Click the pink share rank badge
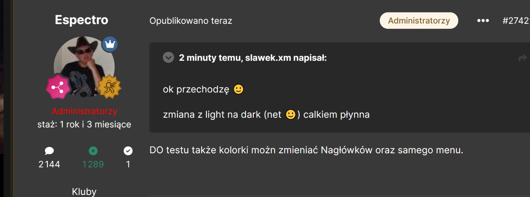The width and height of the screenshot is (530, 197). coord(58,87)
